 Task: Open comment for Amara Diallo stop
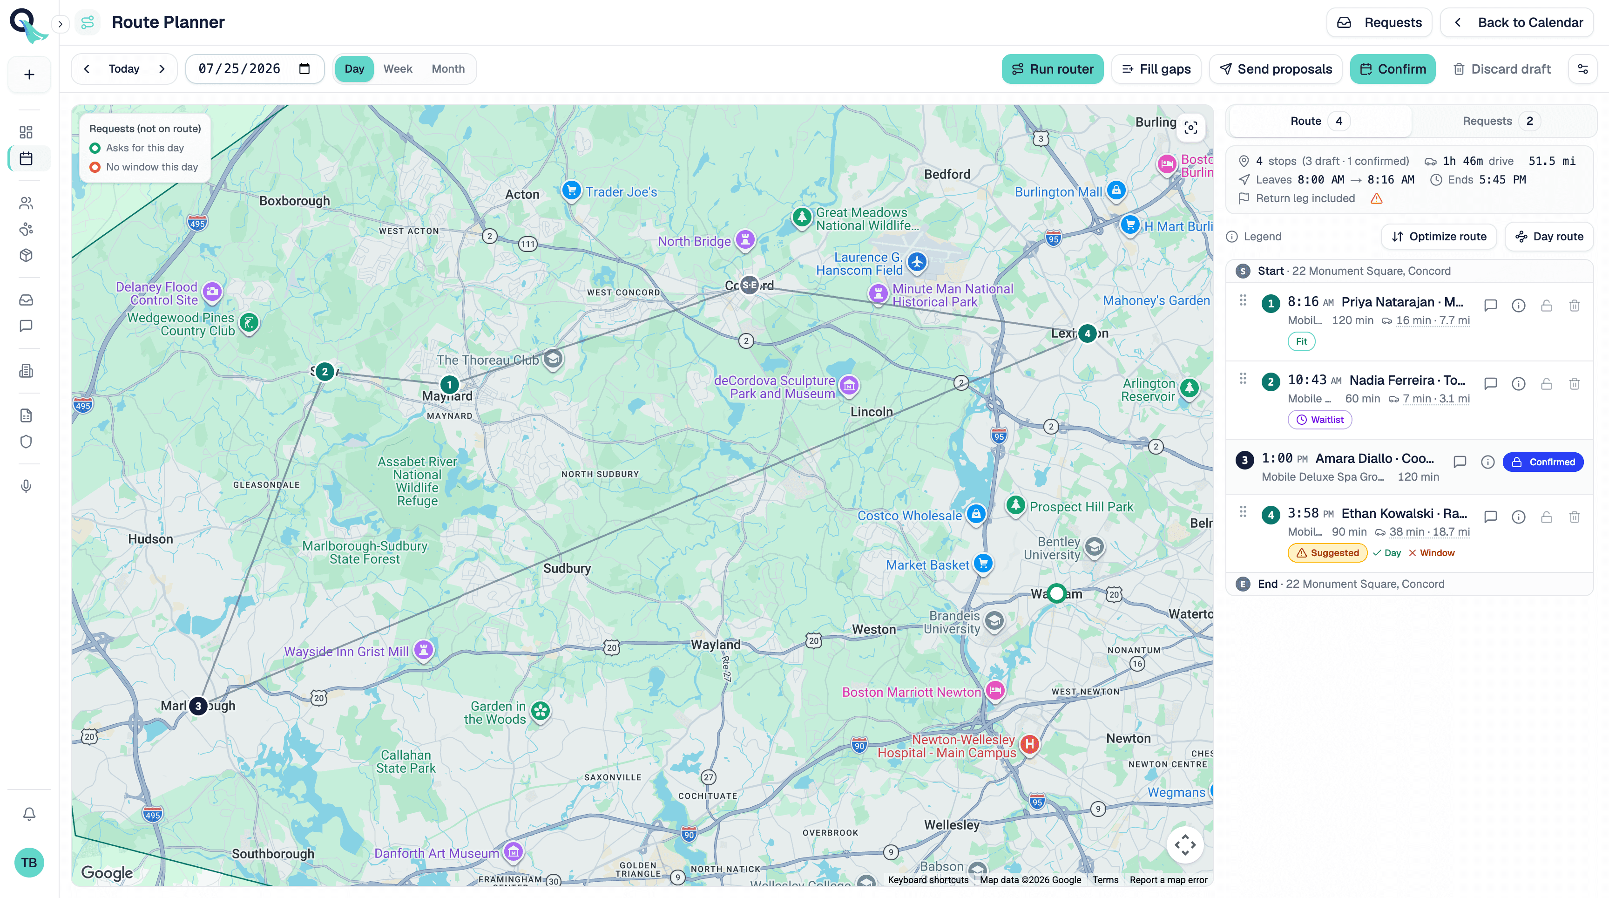(x=1460, y=462)
